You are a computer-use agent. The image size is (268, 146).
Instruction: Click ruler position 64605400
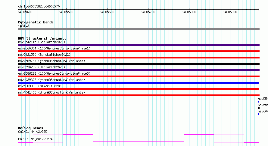pos(25,12)
